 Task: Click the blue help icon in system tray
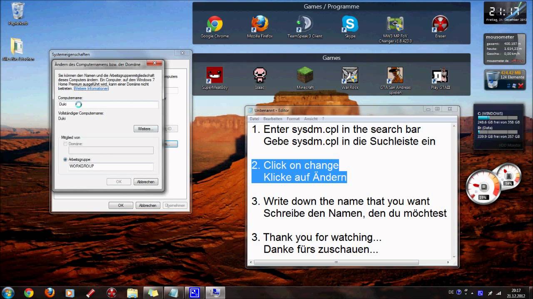(459, 292)
